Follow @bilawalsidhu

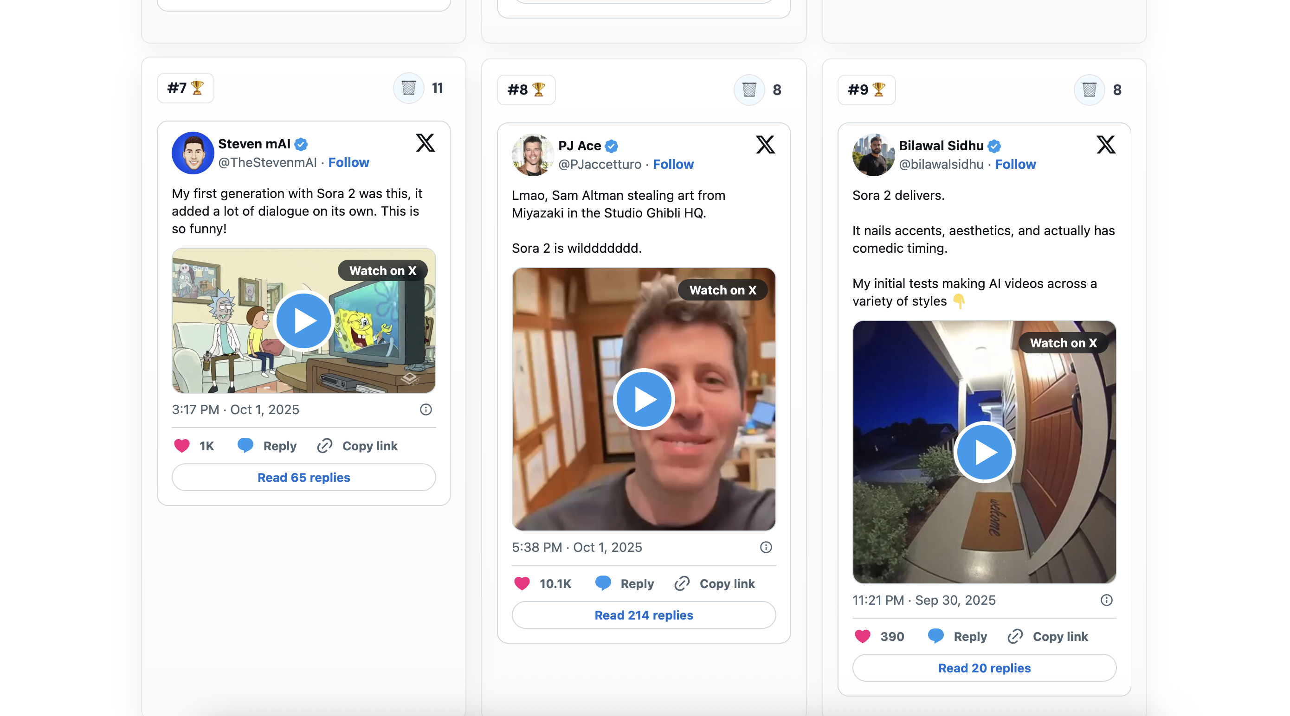pos(1015,165)
